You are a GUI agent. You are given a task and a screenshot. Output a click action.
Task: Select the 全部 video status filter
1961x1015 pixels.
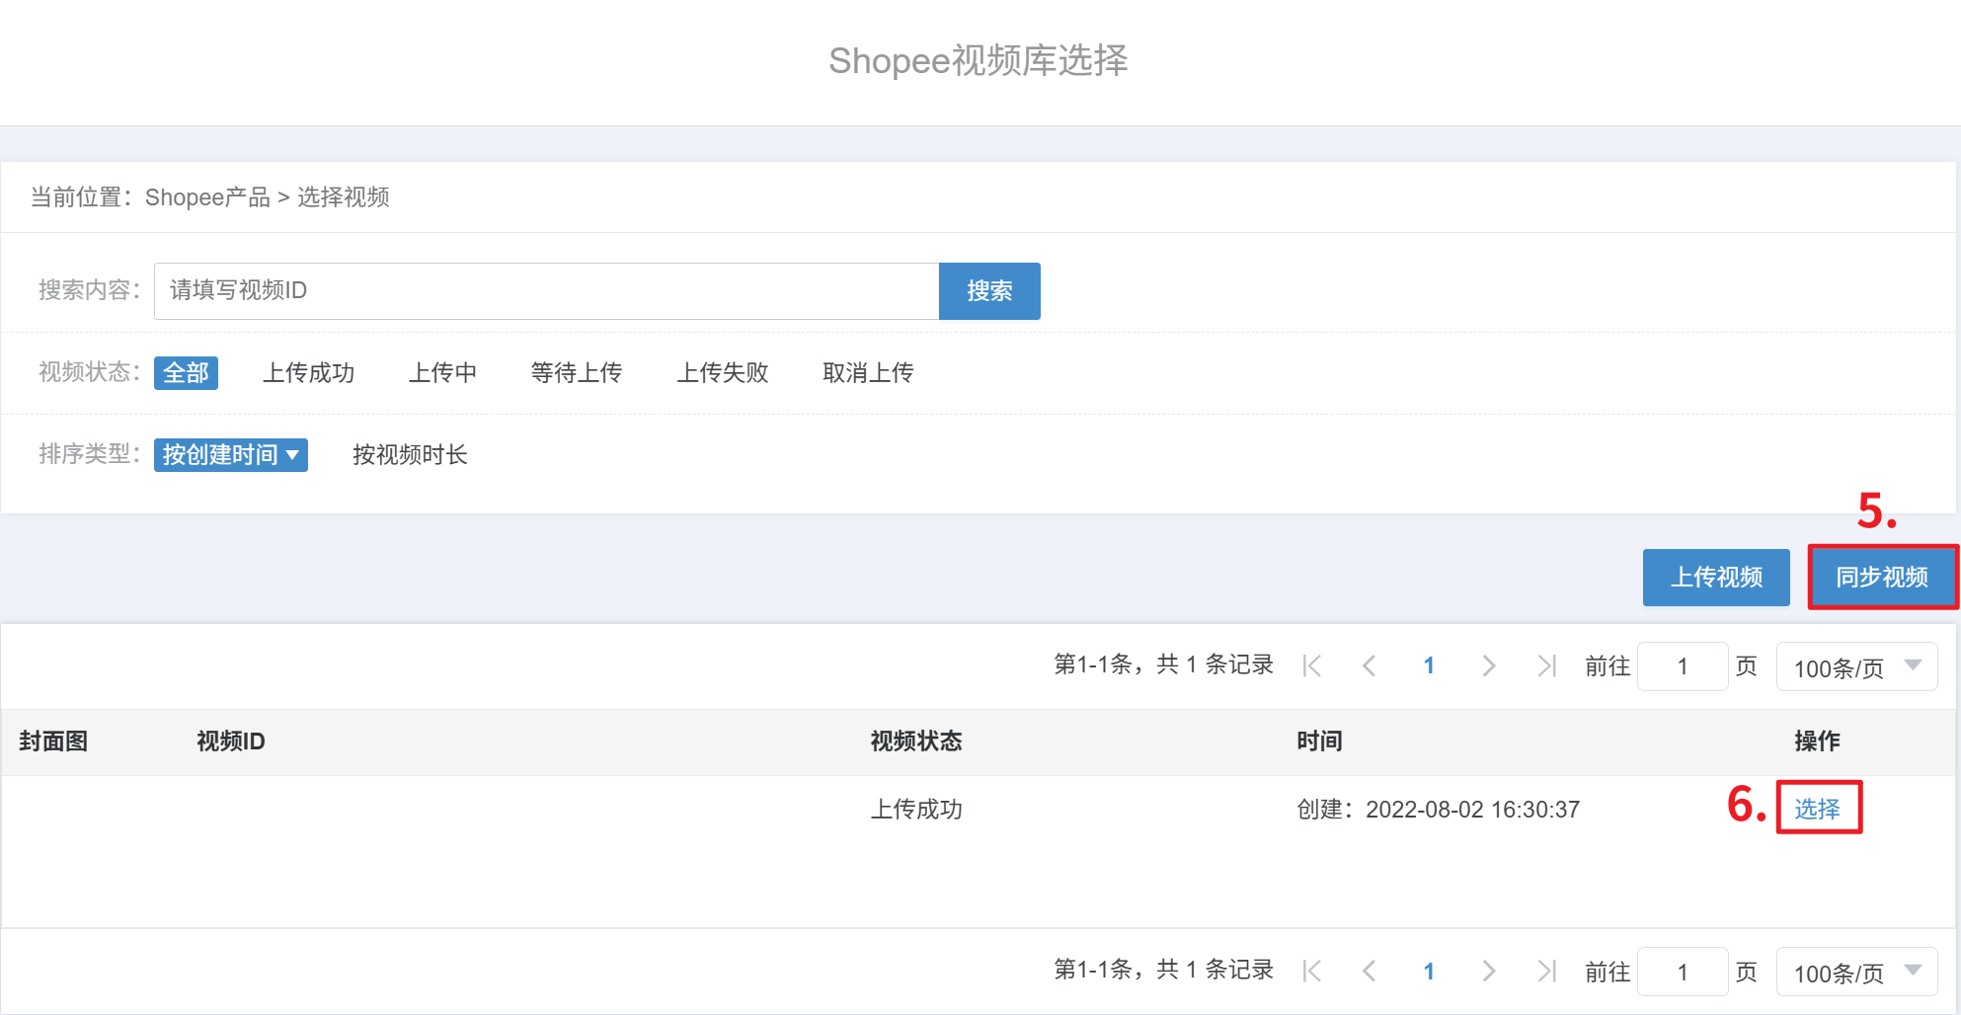(x=186, y=373)
